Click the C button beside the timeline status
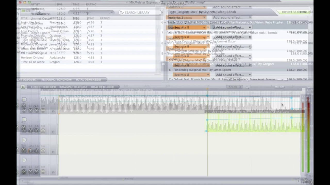The width and height of the screenshot is (330, 185). (x=23, y=87)
